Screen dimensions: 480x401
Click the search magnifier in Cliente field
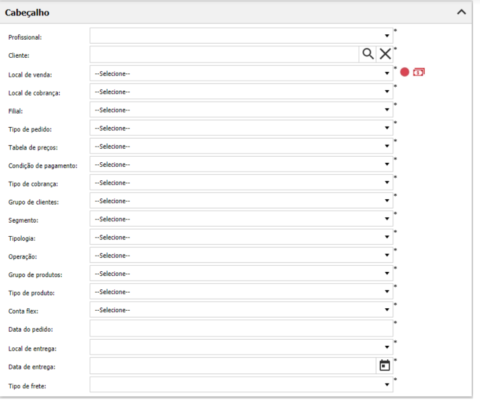368,54
